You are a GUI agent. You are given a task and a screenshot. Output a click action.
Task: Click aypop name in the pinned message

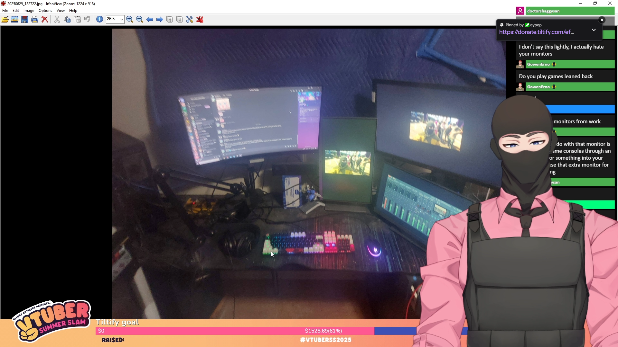(536, 25)
